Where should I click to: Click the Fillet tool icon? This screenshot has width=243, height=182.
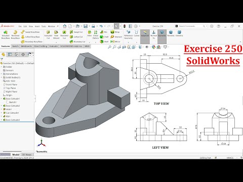tap(90, 33)
